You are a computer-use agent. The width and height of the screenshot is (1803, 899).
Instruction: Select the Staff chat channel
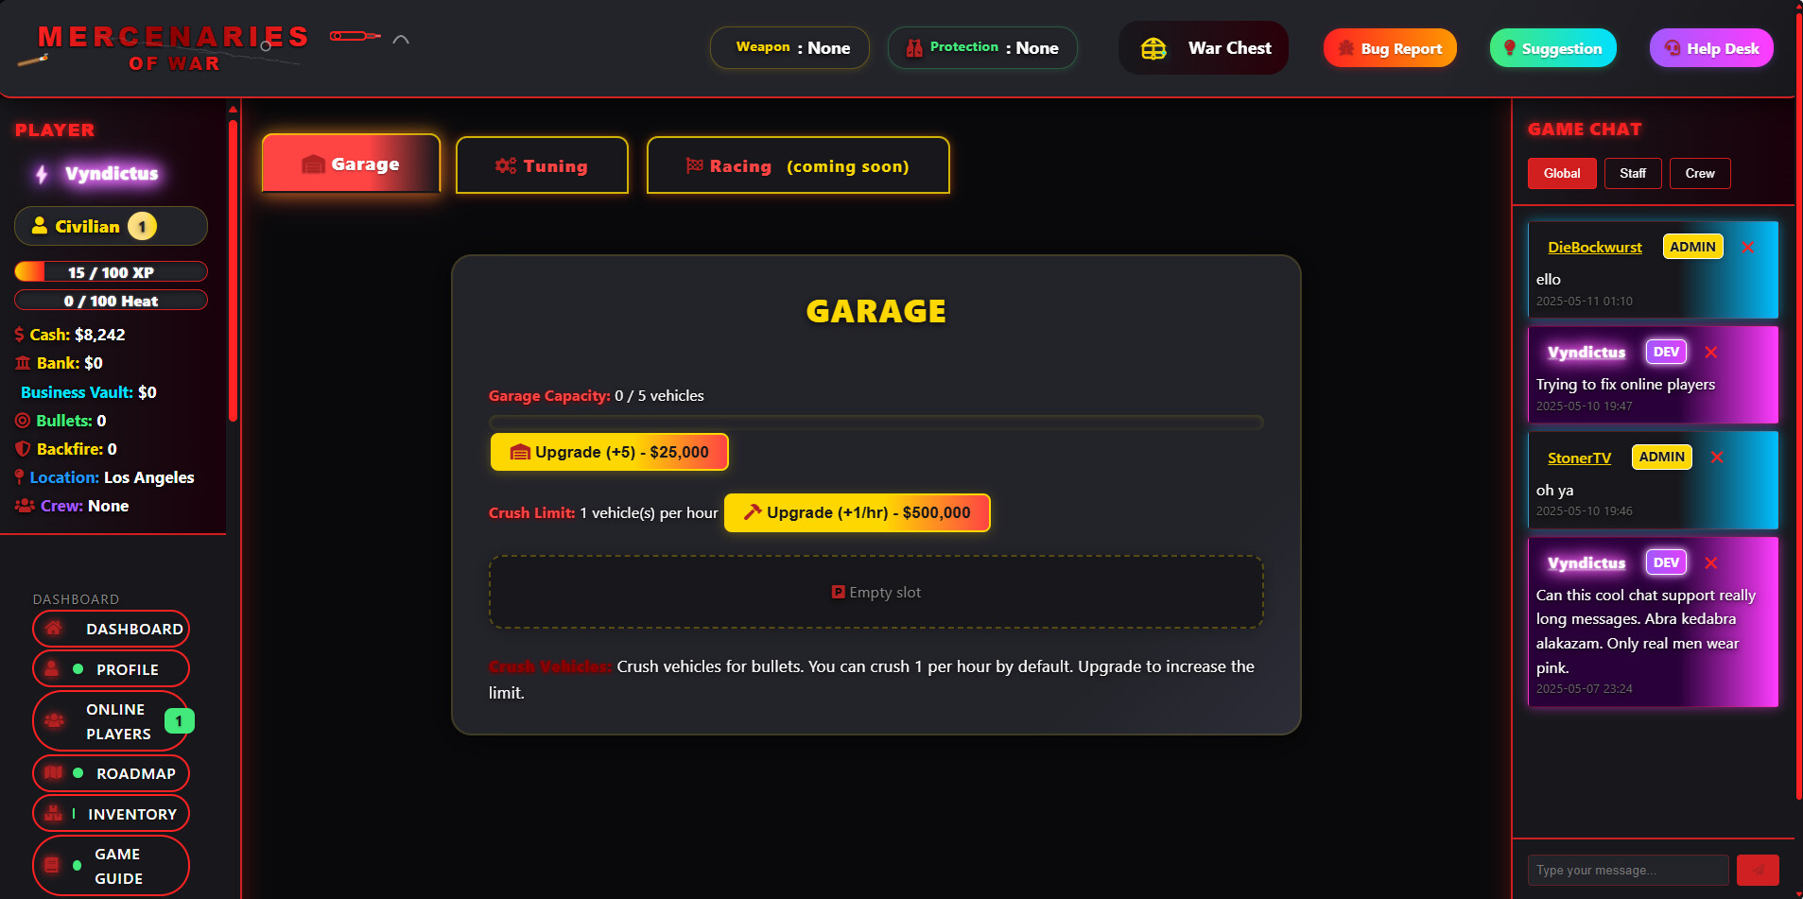coord(1633,173)
